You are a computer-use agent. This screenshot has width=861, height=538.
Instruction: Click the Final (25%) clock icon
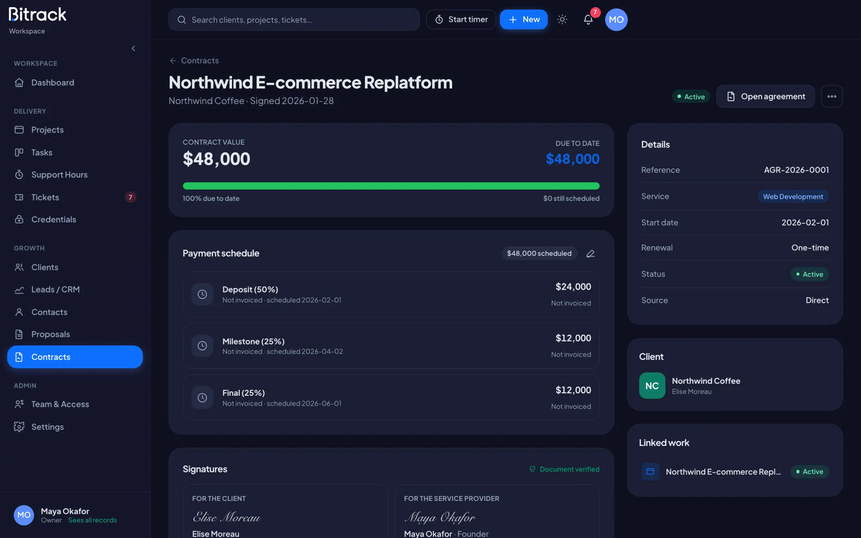202,398
